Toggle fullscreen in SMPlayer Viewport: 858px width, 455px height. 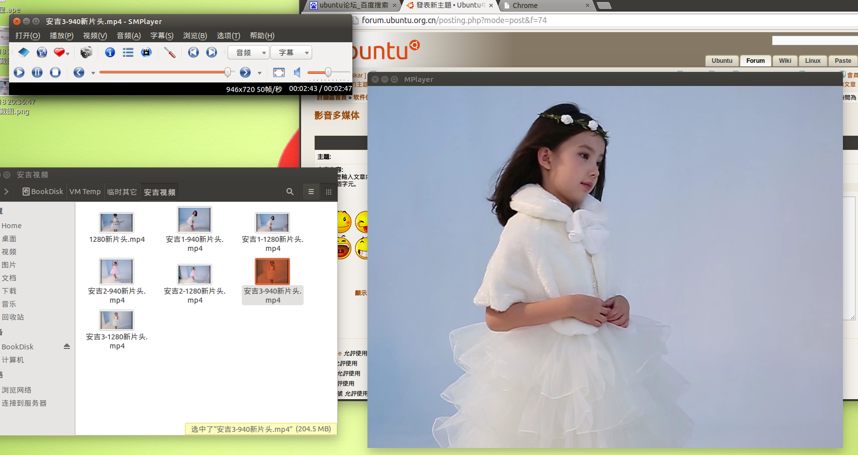click(279, 72)
